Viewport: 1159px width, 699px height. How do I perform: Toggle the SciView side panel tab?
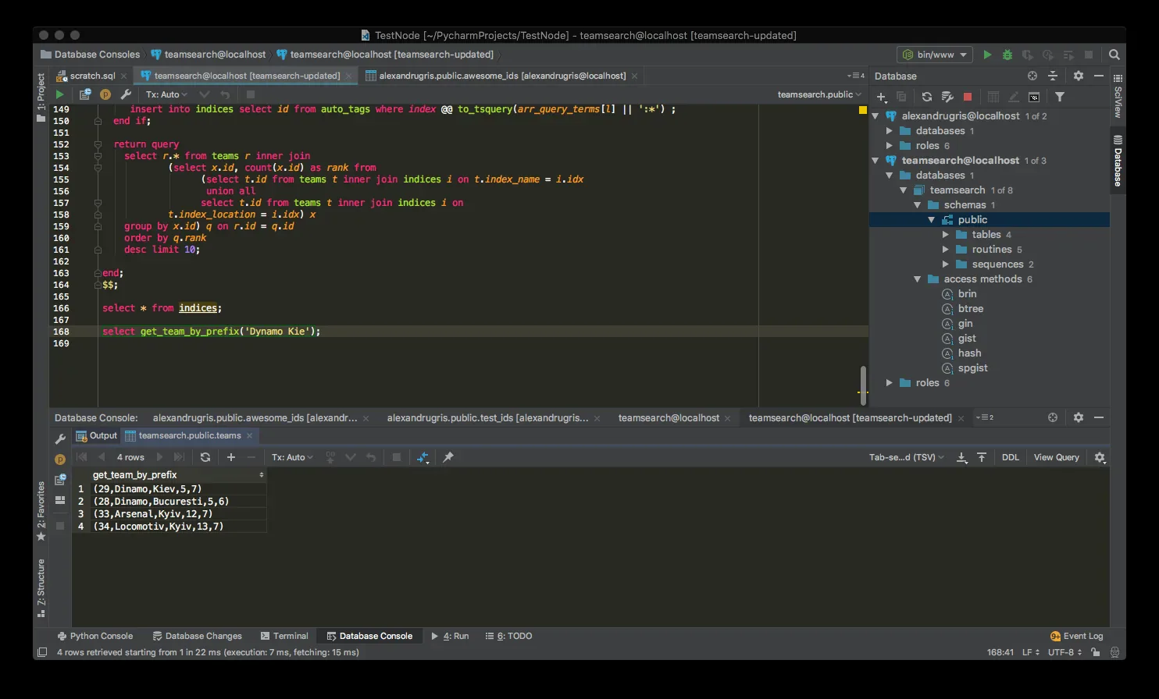1118,97
